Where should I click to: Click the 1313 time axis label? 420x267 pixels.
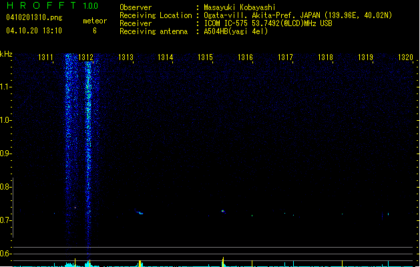(x=126, y=57)
